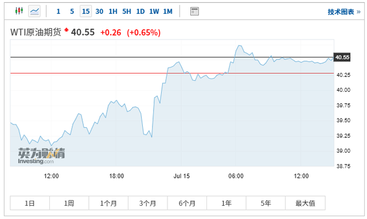This screenshot has width=367, height=219.
Task: Click the red up-arrow price indicator
Action: click(x=67, y=29)
